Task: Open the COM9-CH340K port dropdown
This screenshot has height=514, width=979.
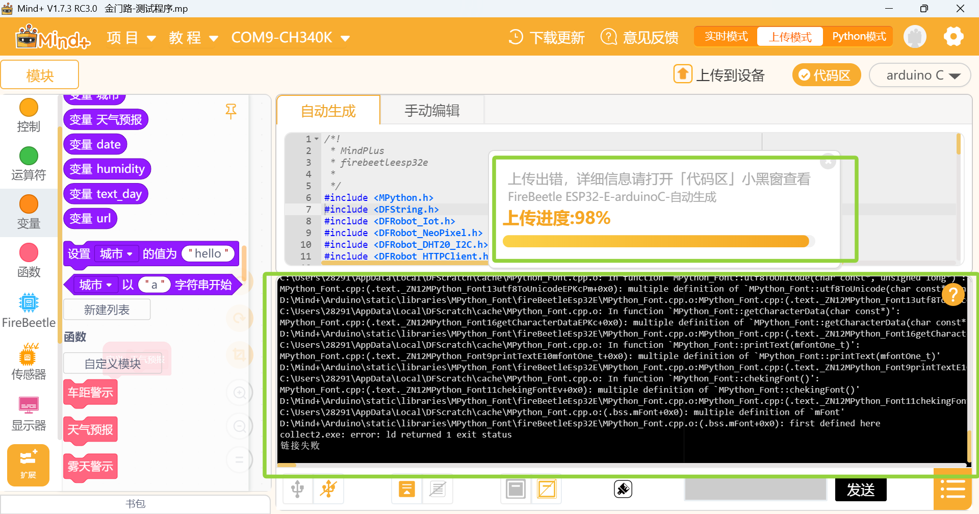Action: tap(291, 38)
